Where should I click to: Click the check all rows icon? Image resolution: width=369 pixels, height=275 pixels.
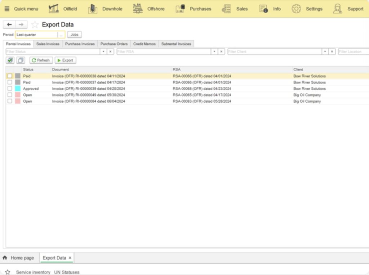point(10,60)
